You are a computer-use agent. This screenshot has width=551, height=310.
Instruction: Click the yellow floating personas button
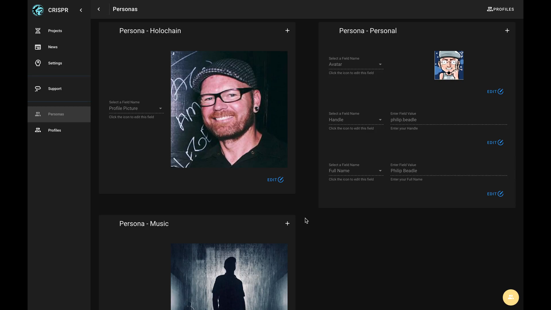511,297
